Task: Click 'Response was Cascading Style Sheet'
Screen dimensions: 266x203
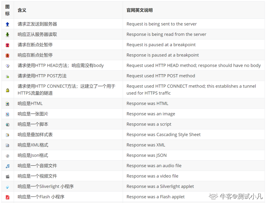Action: click(x=163, y=135)
